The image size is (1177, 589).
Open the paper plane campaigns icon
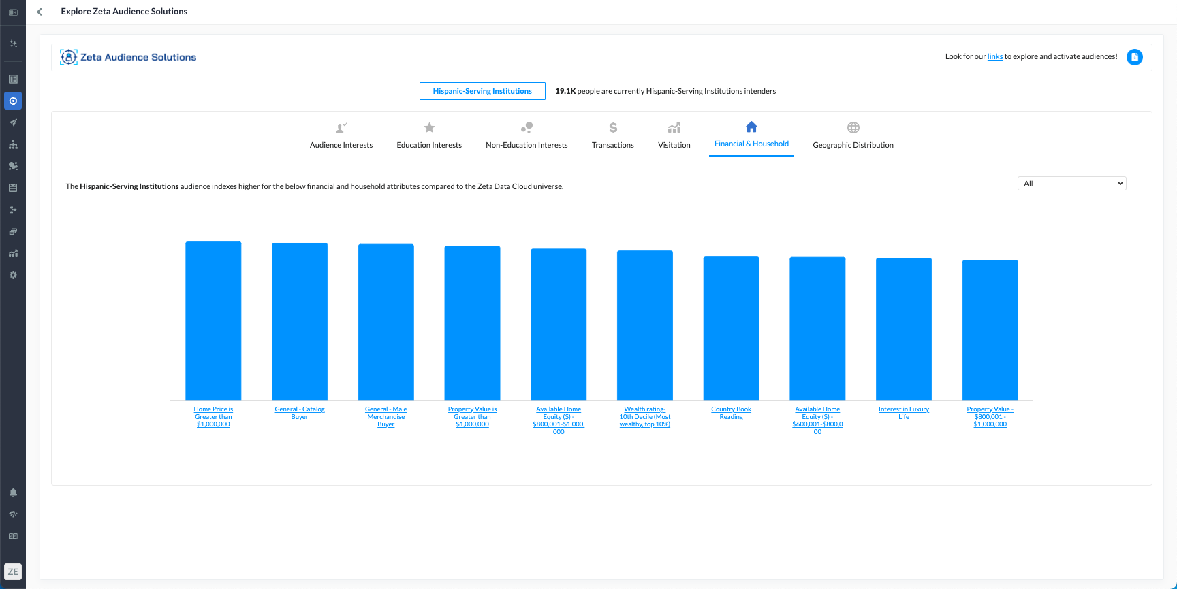(13, 123)
